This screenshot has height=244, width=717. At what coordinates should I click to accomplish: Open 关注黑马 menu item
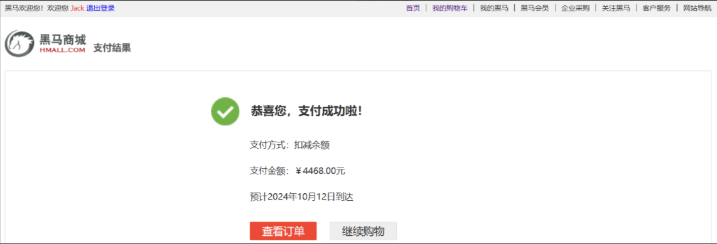(616, 8)
